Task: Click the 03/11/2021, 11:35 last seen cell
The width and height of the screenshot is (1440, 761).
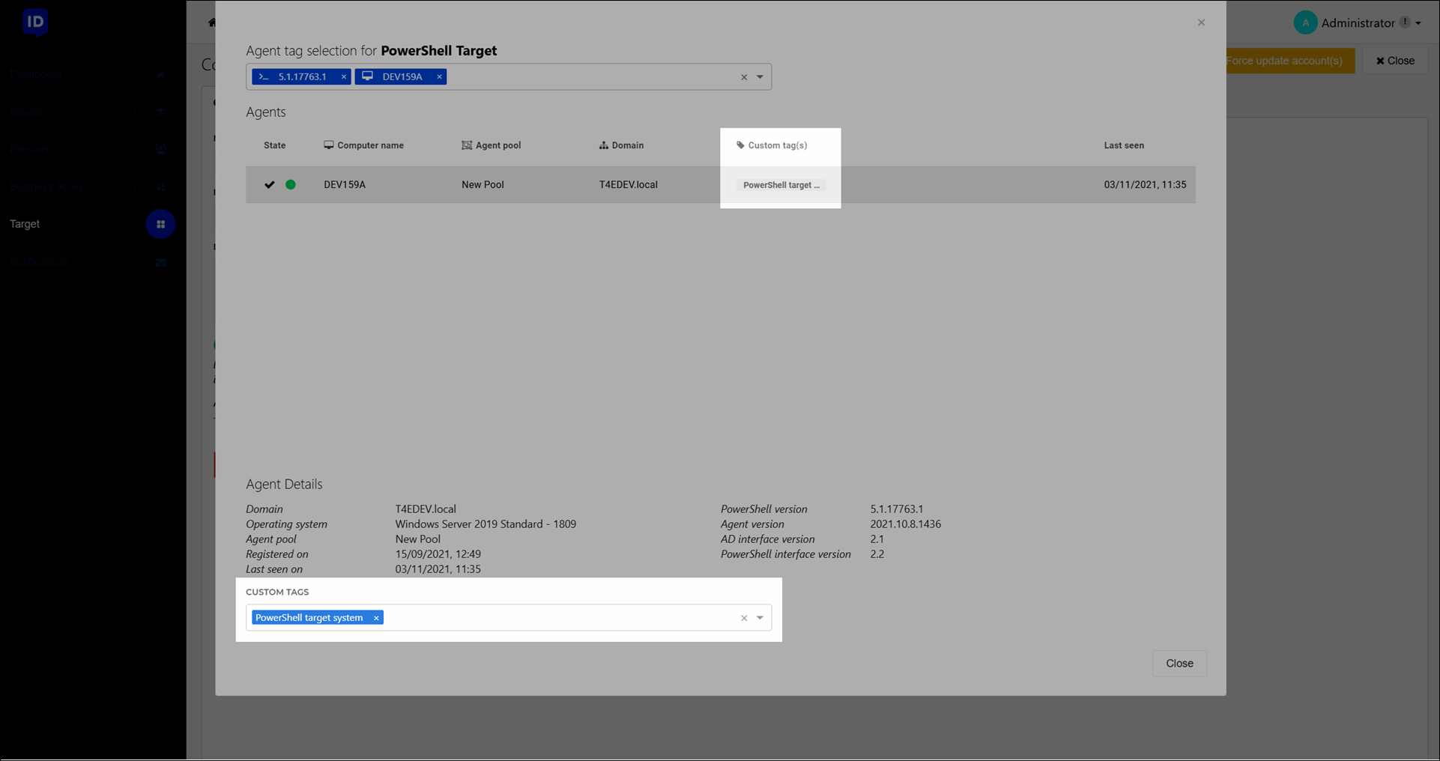Action: pyautogui.click(x=1145, y=185)
